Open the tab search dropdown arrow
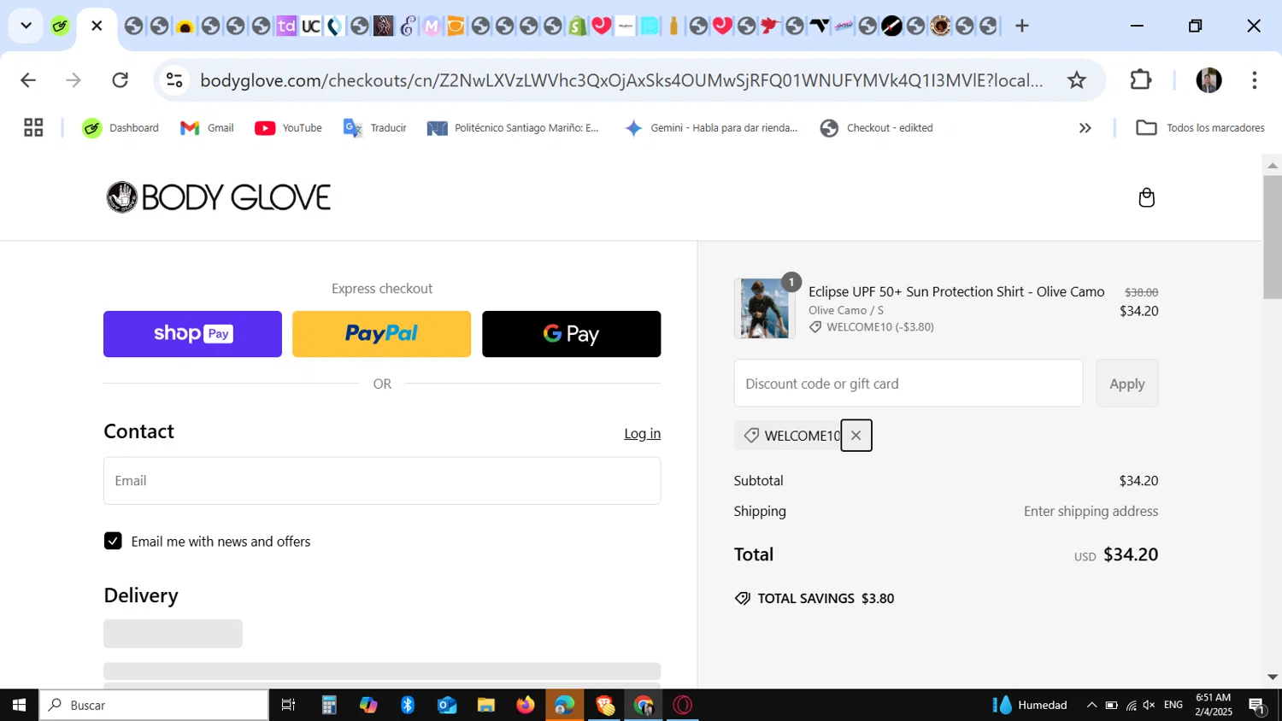Screen dimensions: 1282x721 coord(26,26)
